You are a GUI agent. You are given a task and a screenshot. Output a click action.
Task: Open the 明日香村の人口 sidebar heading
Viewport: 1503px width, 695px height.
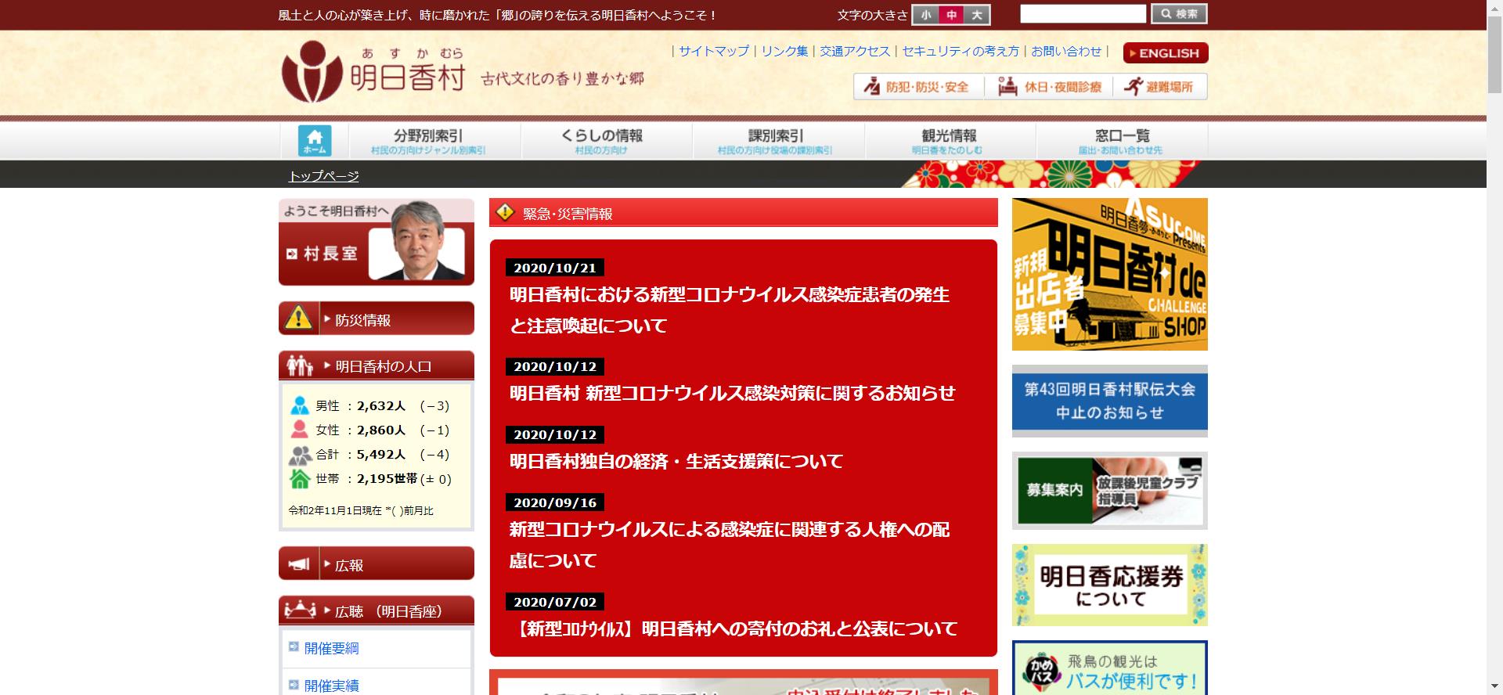(377, 366)
